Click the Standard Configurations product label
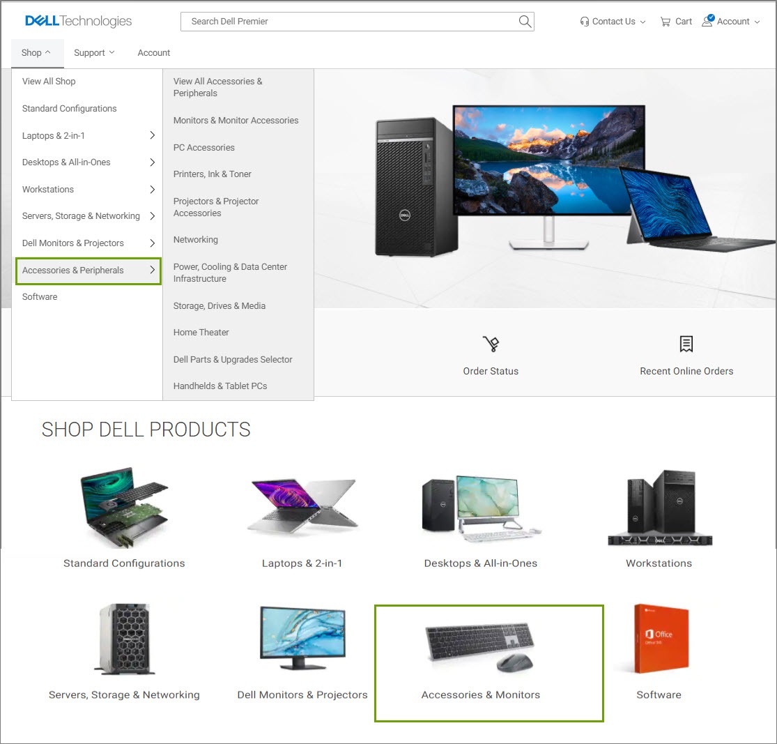 [124, 563]
